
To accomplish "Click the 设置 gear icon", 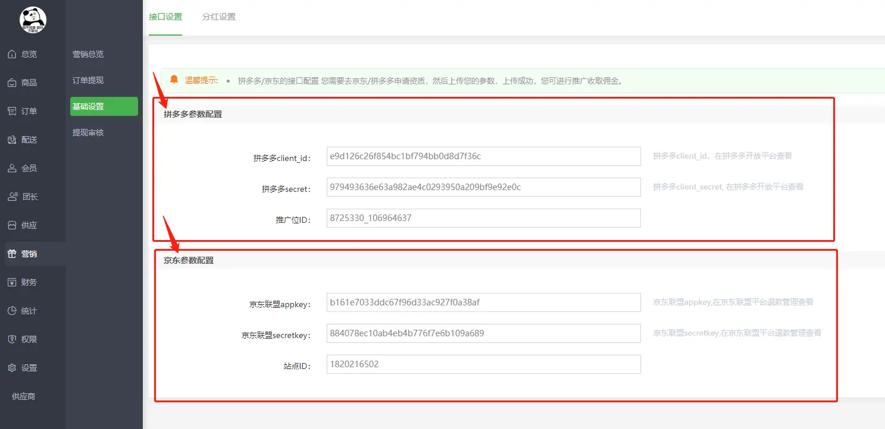I will (12, 368).
